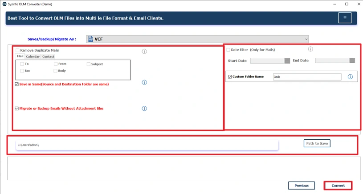Check the Body field checkbox
This screenshot has width=363, height=194.
tap(55, 71)
